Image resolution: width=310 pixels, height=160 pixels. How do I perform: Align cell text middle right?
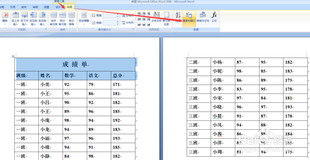[148, 19]
